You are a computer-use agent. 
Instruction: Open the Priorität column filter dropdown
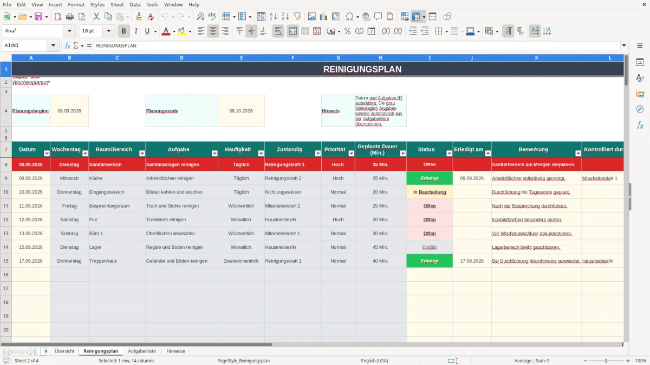[352, 154]
